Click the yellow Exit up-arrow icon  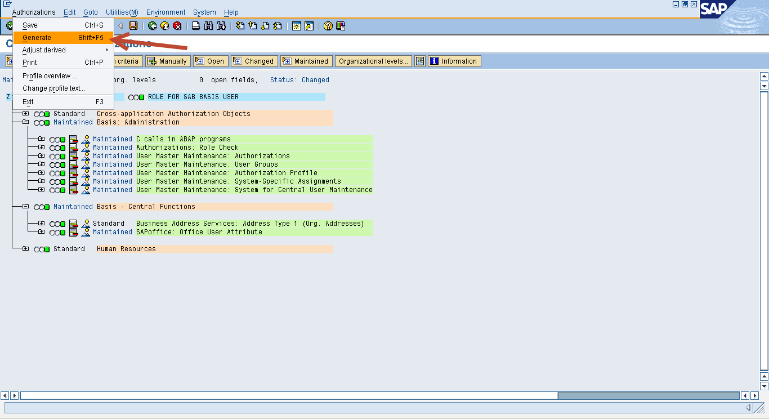[165, 26]
